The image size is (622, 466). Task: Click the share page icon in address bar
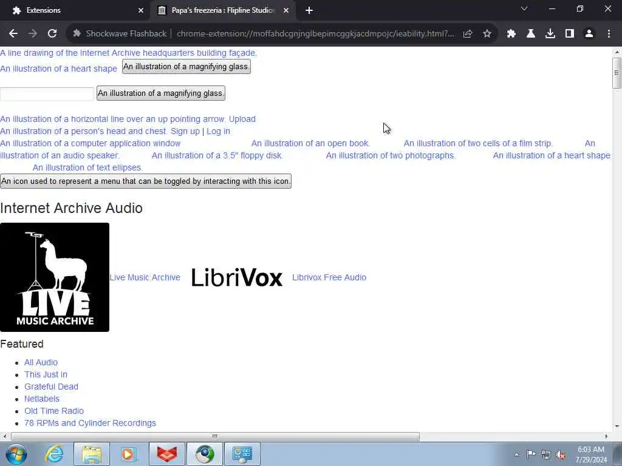[468, 34]
